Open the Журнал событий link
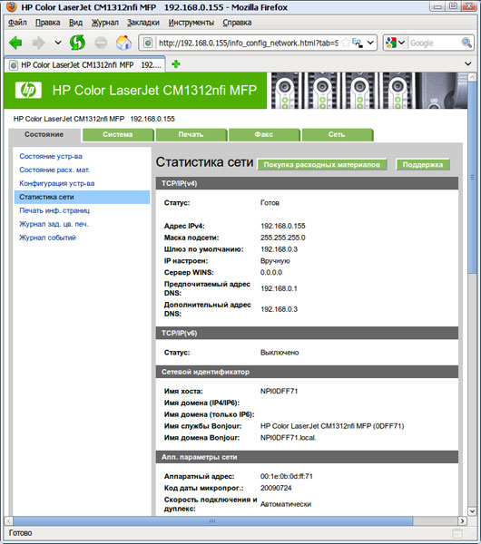Viewport: 481px width, 544px height. point(47,238)
